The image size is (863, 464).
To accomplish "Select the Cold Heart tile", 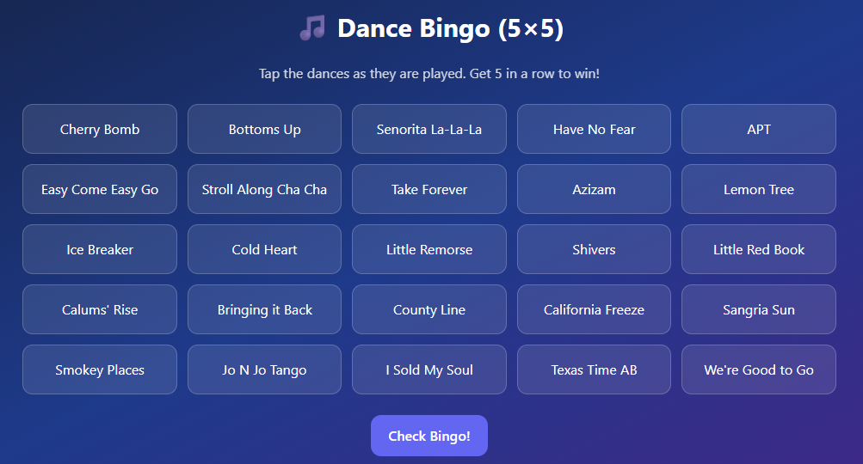I will pyautogui.click(x=264, y=250).
